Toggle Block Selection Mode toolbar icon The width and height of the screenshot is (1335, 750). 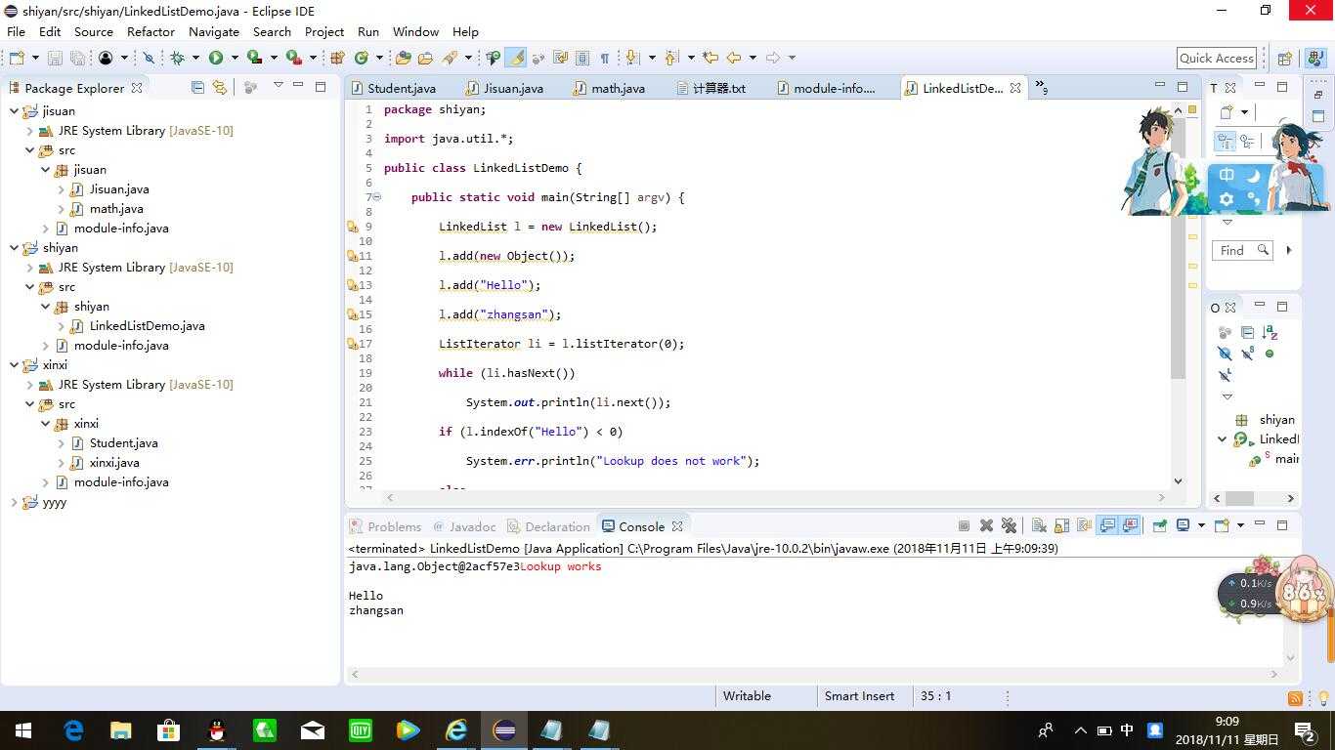pos(582,58)
